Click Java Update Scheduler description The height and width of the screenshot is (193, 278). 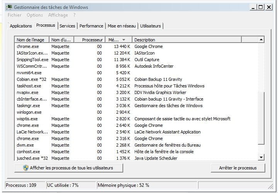pyautogui.click(x=156, y=158)
